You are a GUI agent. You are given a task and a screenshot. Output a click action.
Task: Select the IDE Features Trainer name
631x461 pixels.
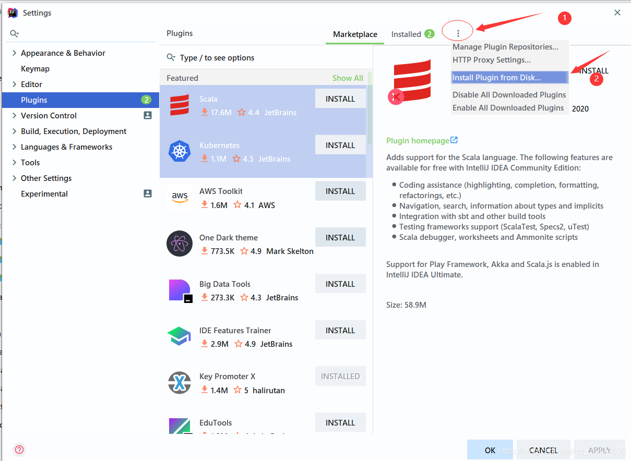[x=235, y=330]
